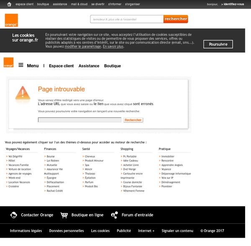This screenshot has height=246, width=251.
Task: Open Vêtement Femme link
Action: 134,191
